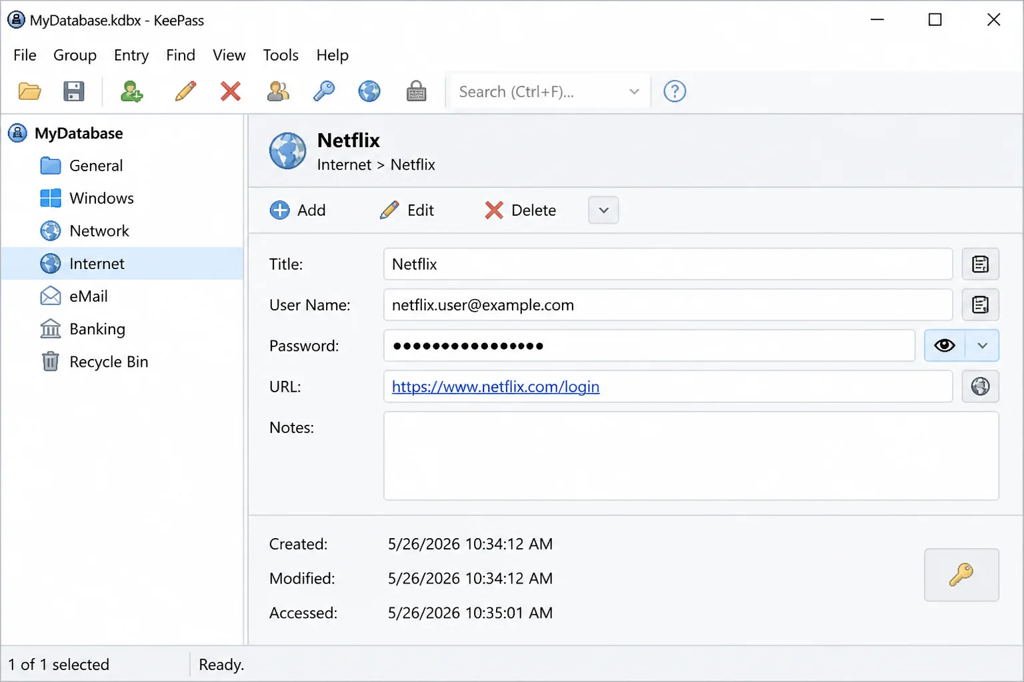Viewport: 1024px width, 682px height.
Task: Open the Entry menu
Action: click(x=131, y=55)
